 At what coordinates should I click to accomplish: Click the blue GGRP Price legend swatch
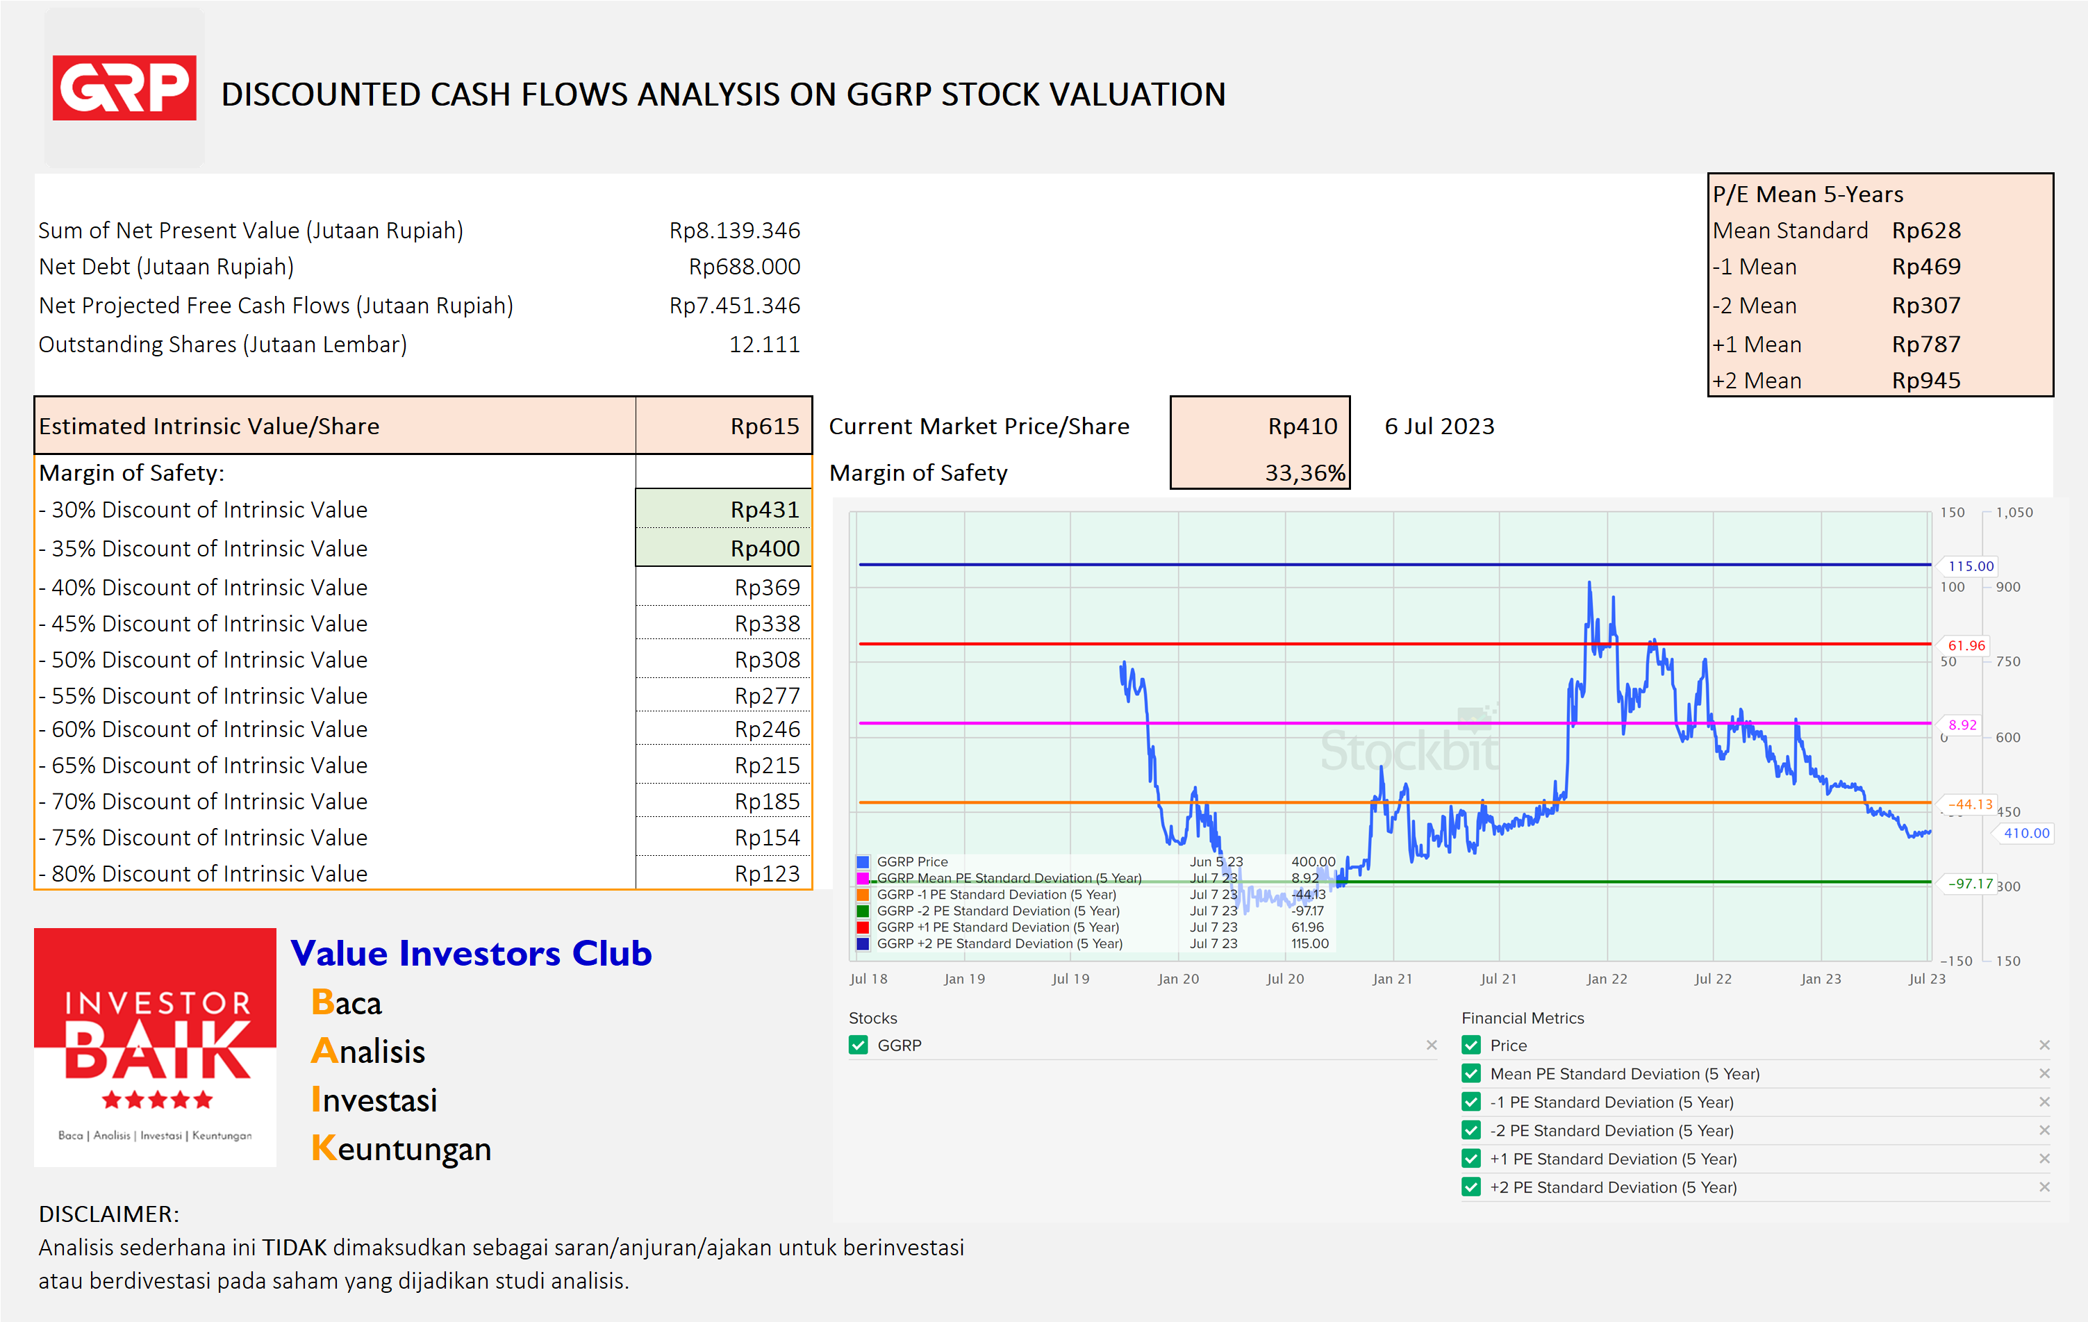(861, 861)
